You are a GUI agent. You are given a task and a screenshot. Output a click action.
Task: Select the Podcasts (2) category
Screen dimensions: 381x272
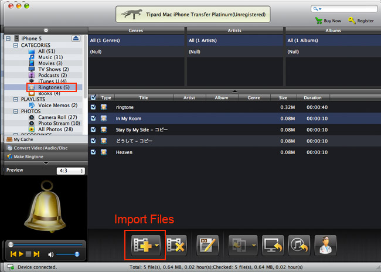(49, 76)
